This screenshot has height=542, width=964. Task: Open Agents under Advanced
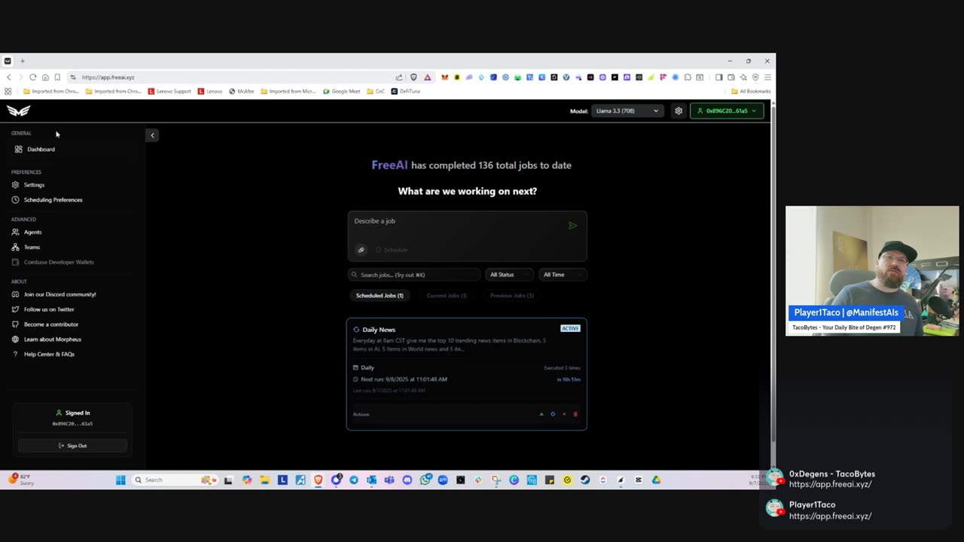coord(27,232)
